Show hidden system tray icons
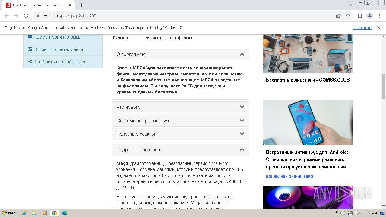 [337, 213]
